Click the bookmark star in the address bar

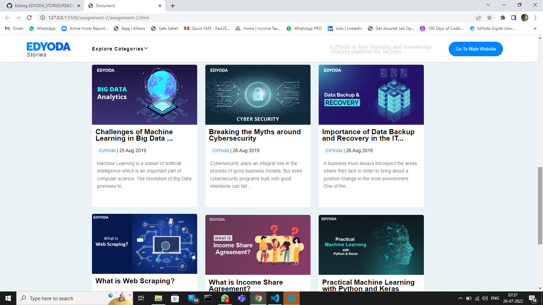tap(489, 17)
